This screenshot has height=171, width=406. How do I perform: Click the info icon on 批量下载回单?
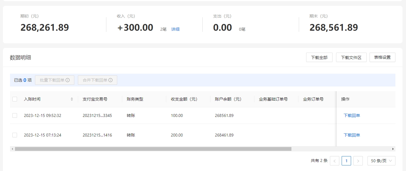click(x=68, y=80)
